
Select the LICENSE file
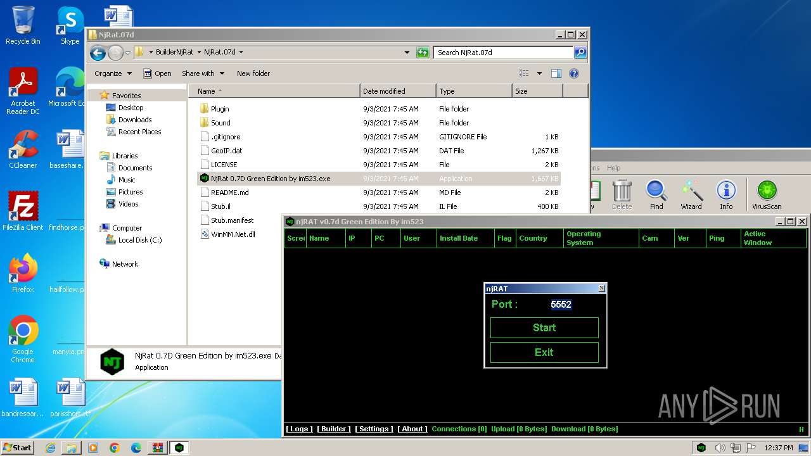[224, 165]
